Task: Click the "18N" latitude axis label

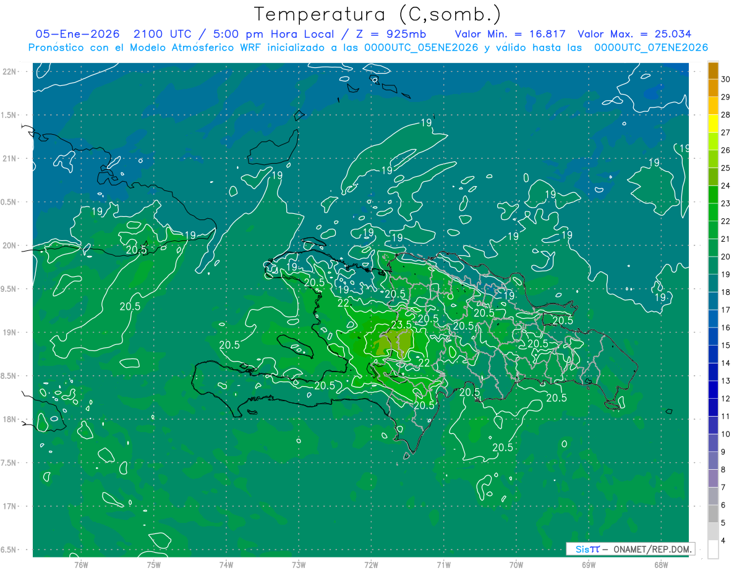Action: (x=9, y=419)
